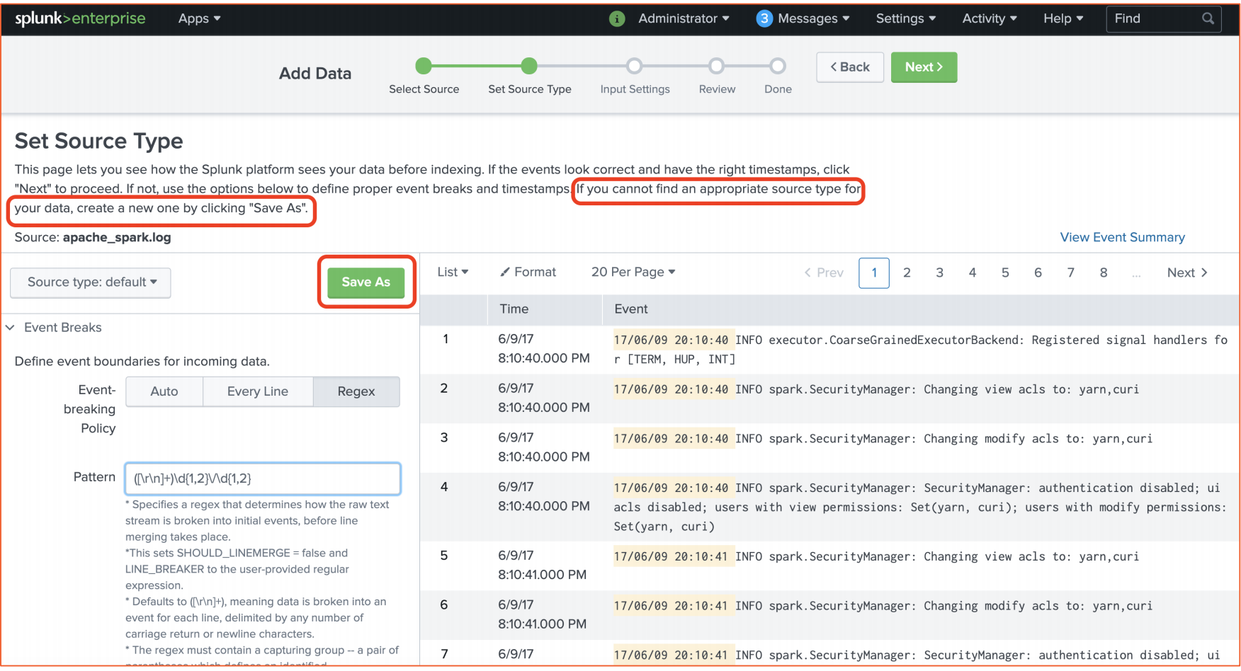Click the Set Source Type step circle

(x=529, y=66)
